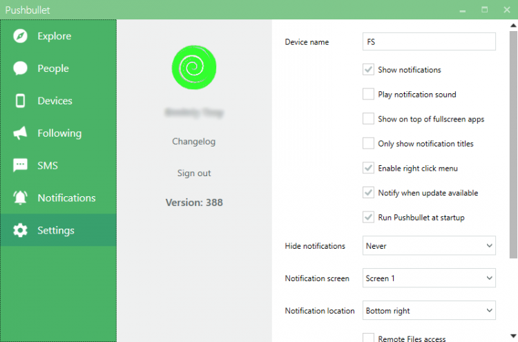
Task: Click the green spiral profile avatar
Action: (194, 68)
